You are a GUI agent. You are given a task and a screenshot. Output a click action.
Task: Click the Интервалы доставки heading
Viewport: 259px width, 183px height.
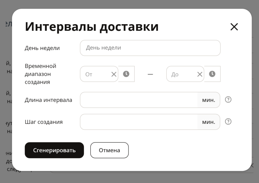(92, 27)
